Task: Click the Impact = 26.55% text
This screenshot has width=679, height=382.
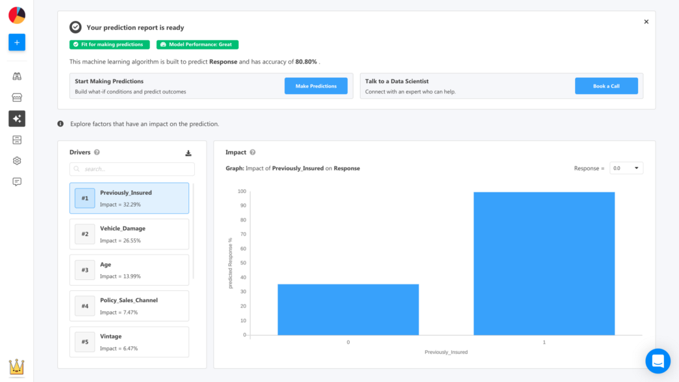Action: [120, 240]
